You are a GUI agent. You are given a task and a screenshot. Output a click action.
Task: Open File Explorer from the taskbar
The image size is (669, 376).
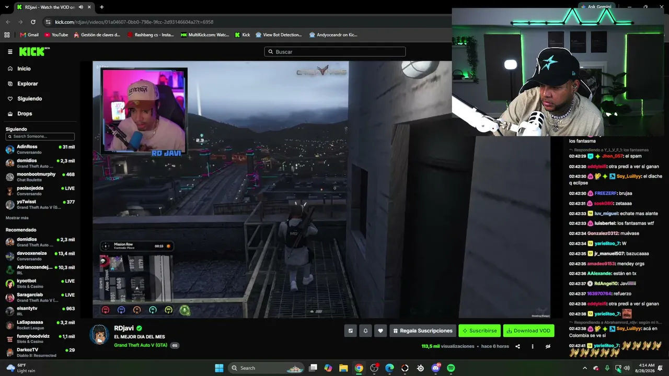[343, 368]
